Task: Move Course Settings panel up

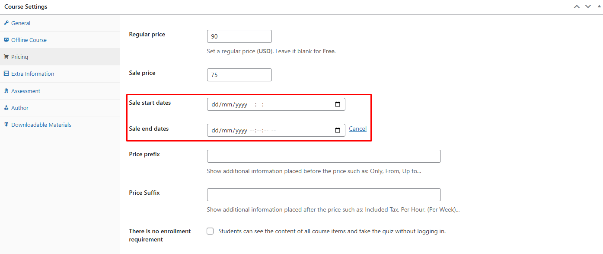Action: click(577, 6)
